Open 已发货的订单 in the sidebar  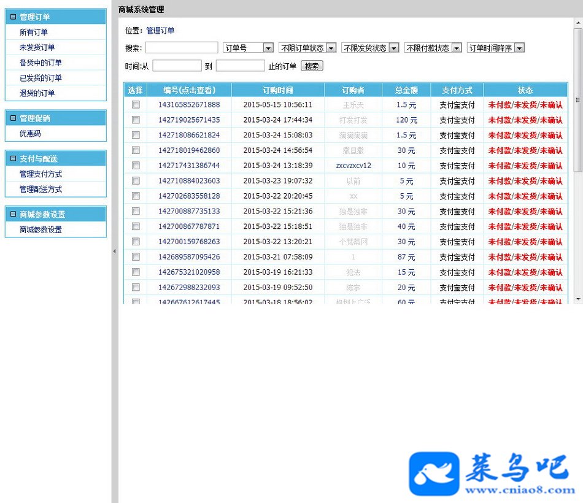[x=41, y=78]
